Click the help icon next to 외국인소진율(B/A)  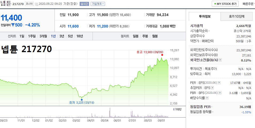coord(220,60)
